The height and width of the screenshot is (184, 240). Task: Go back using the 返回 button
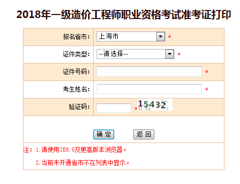pos(144,134)
